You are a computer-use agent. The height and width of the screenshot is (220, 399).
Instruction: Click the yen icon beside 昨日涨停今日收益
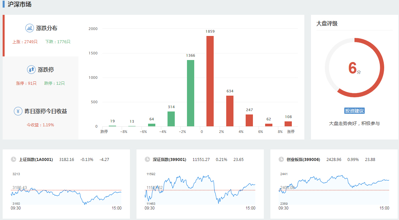pos(18,111)
